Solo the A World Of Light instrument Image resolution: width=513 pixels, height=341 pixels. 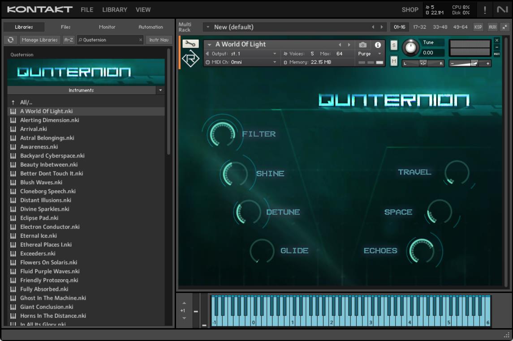pos(394,45)
